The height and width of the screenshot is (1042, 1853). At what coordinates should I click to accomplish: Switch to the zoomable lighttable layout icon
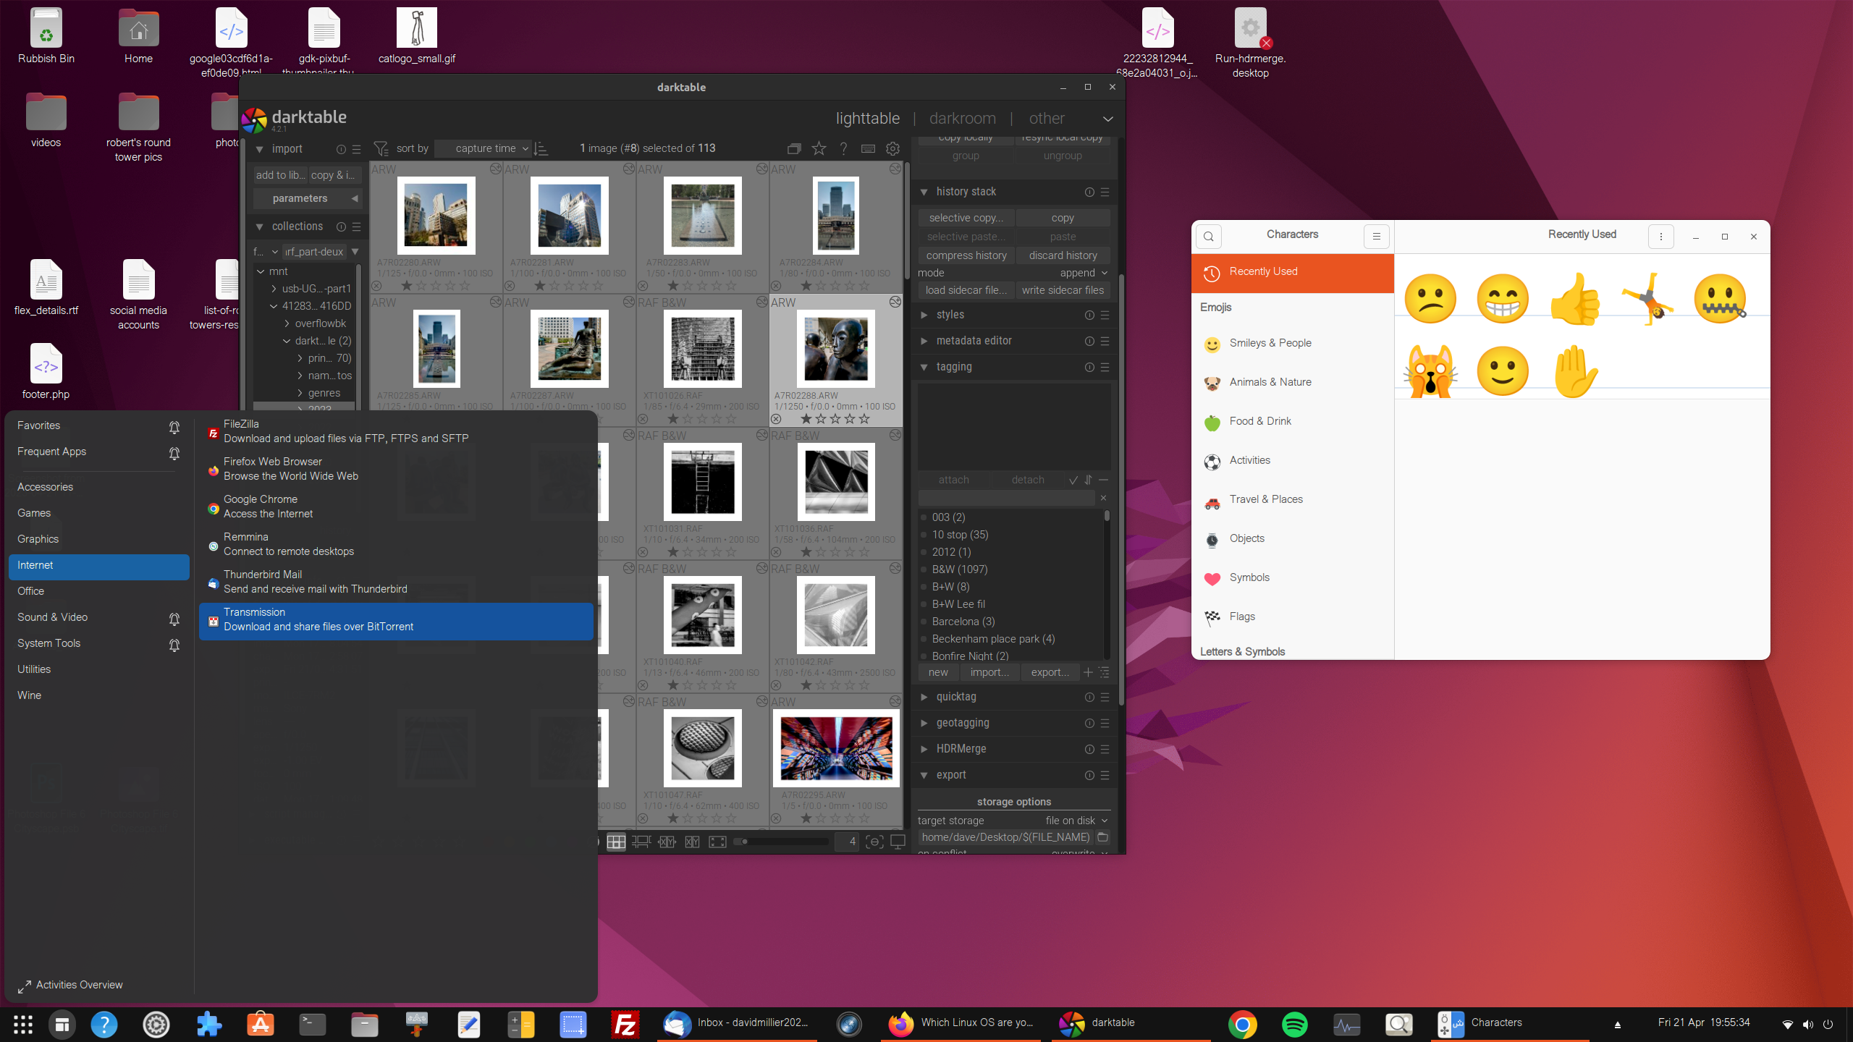point(641,842)
